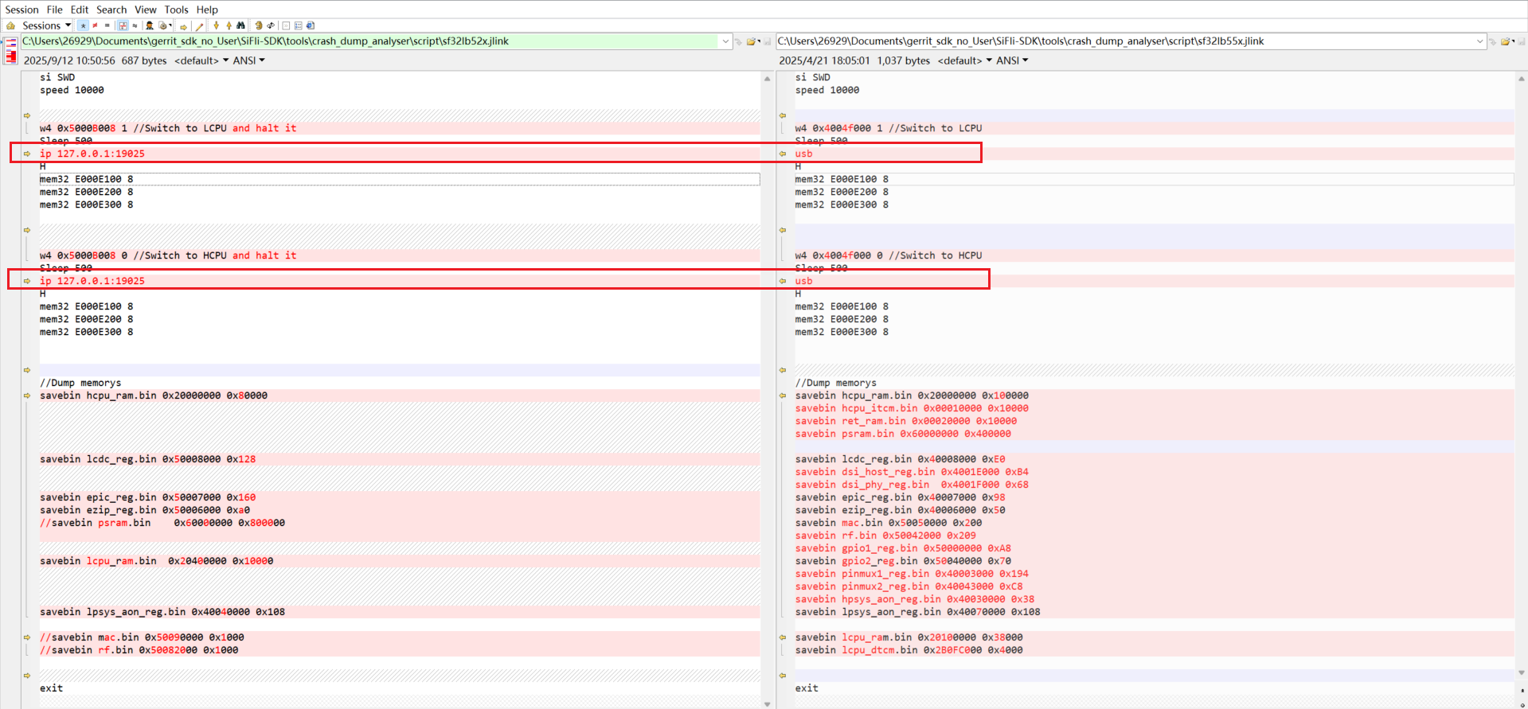
Task: Open the Search menu
Action: click(x=111, y=10)
